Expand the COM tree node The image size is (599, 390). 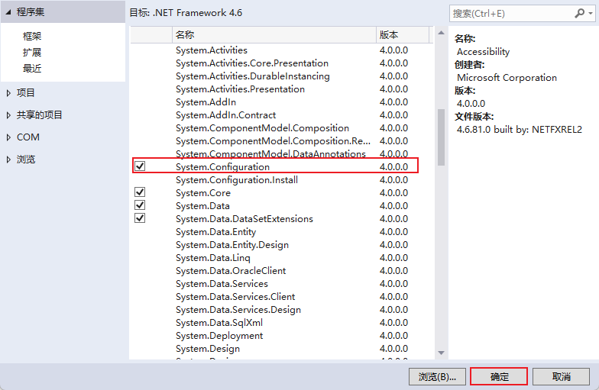tap(8, 137)
